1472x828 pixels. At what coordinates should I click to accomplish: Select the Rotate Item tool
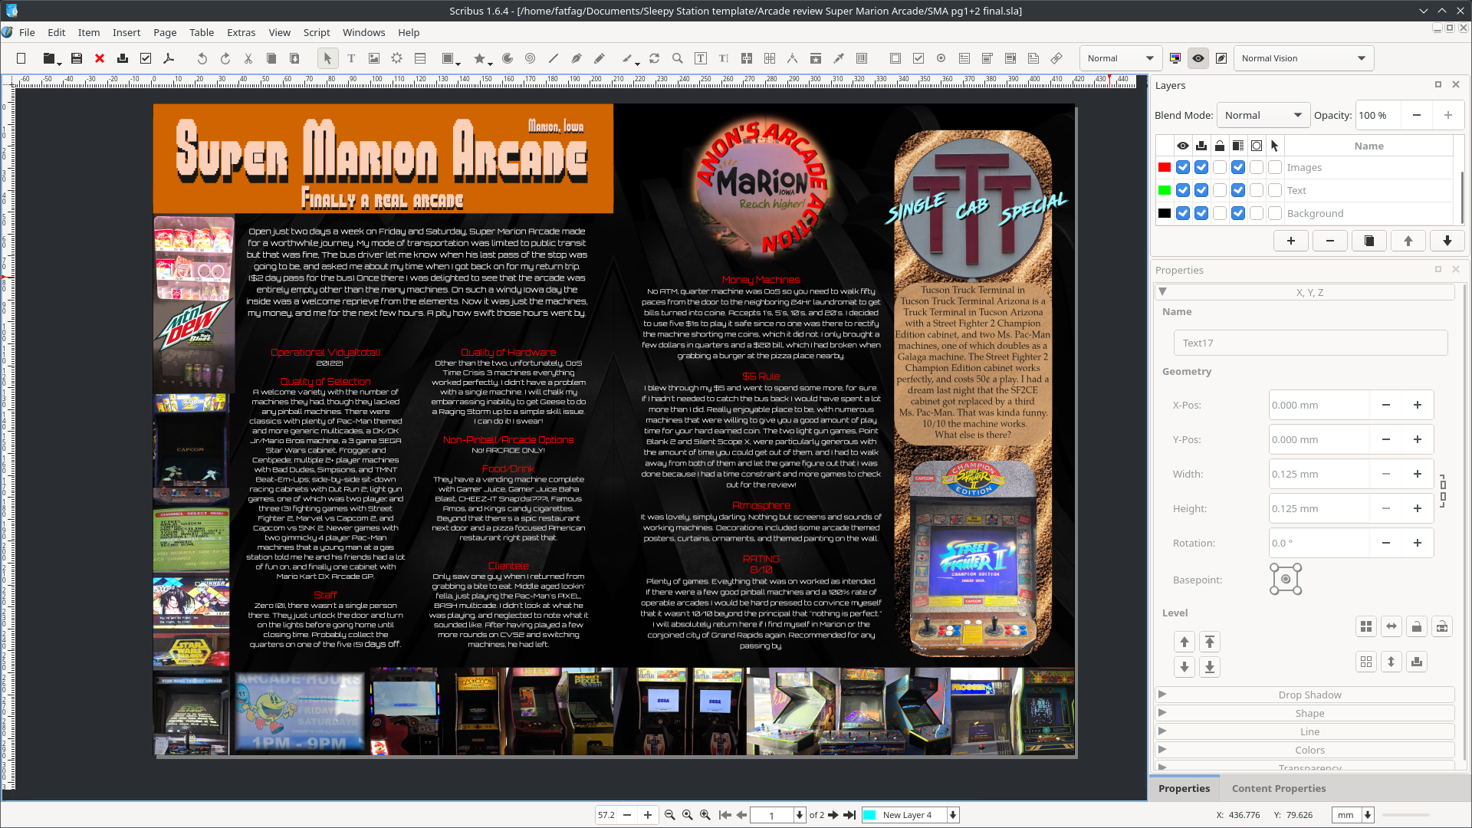(655, 58)
